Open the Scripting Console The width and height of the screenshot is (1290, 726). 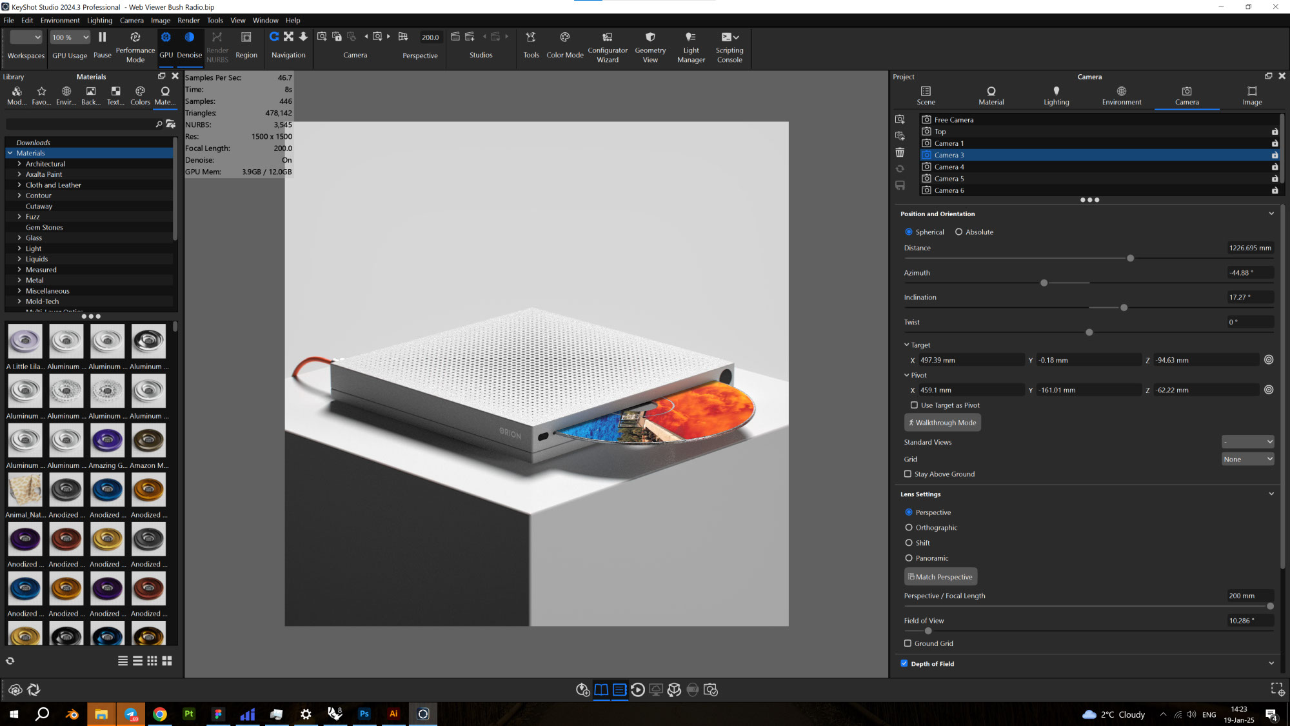tap(729, 46)
